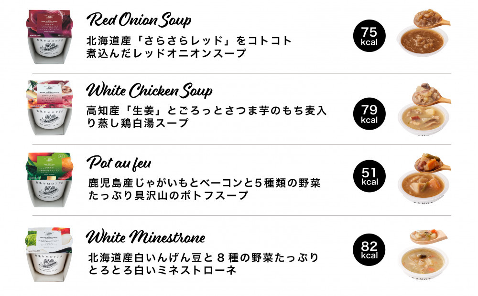Viewport: 478px width, 296px height.
Task: Open the Red Onion Soup bowl photo
Action: [424, 33]
